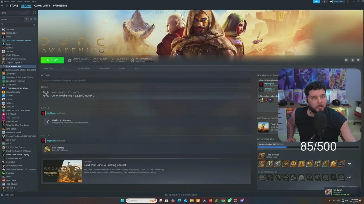Click View My Achievements link
This screenshot has width=364, height=204.
click(x=348, y=187)
